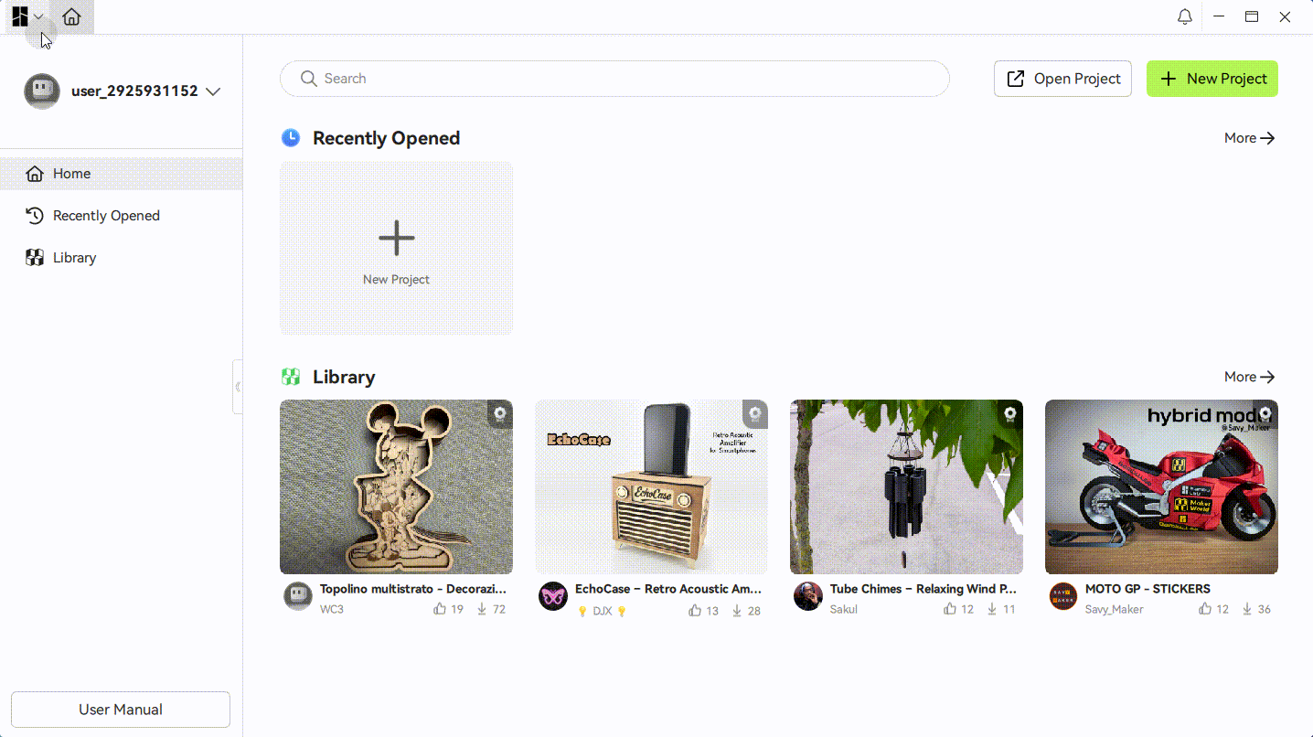Click the Savy_Maker author avatar
This screenshot has width=1313, height=737.
point(1063,596)
